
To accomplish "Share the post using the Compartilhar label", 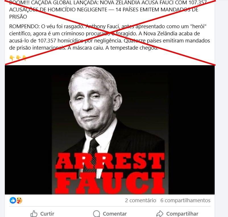I will tap(182, 214).
